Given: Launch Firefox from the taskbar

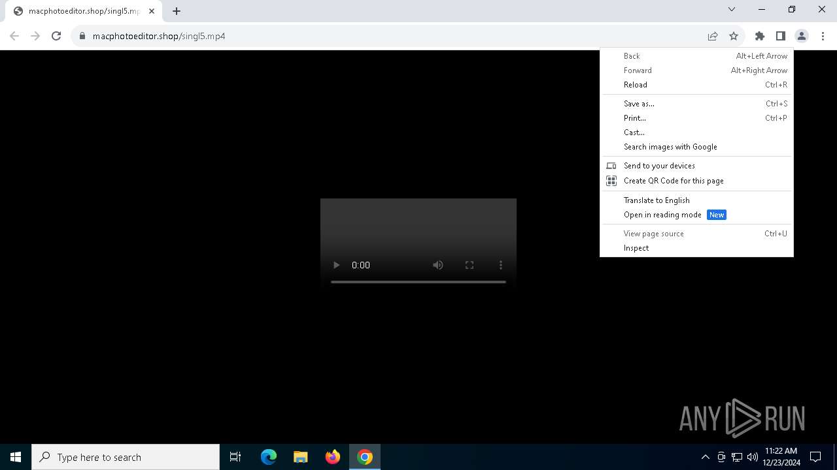Looking at the screenshot, I should pos(332,457).
